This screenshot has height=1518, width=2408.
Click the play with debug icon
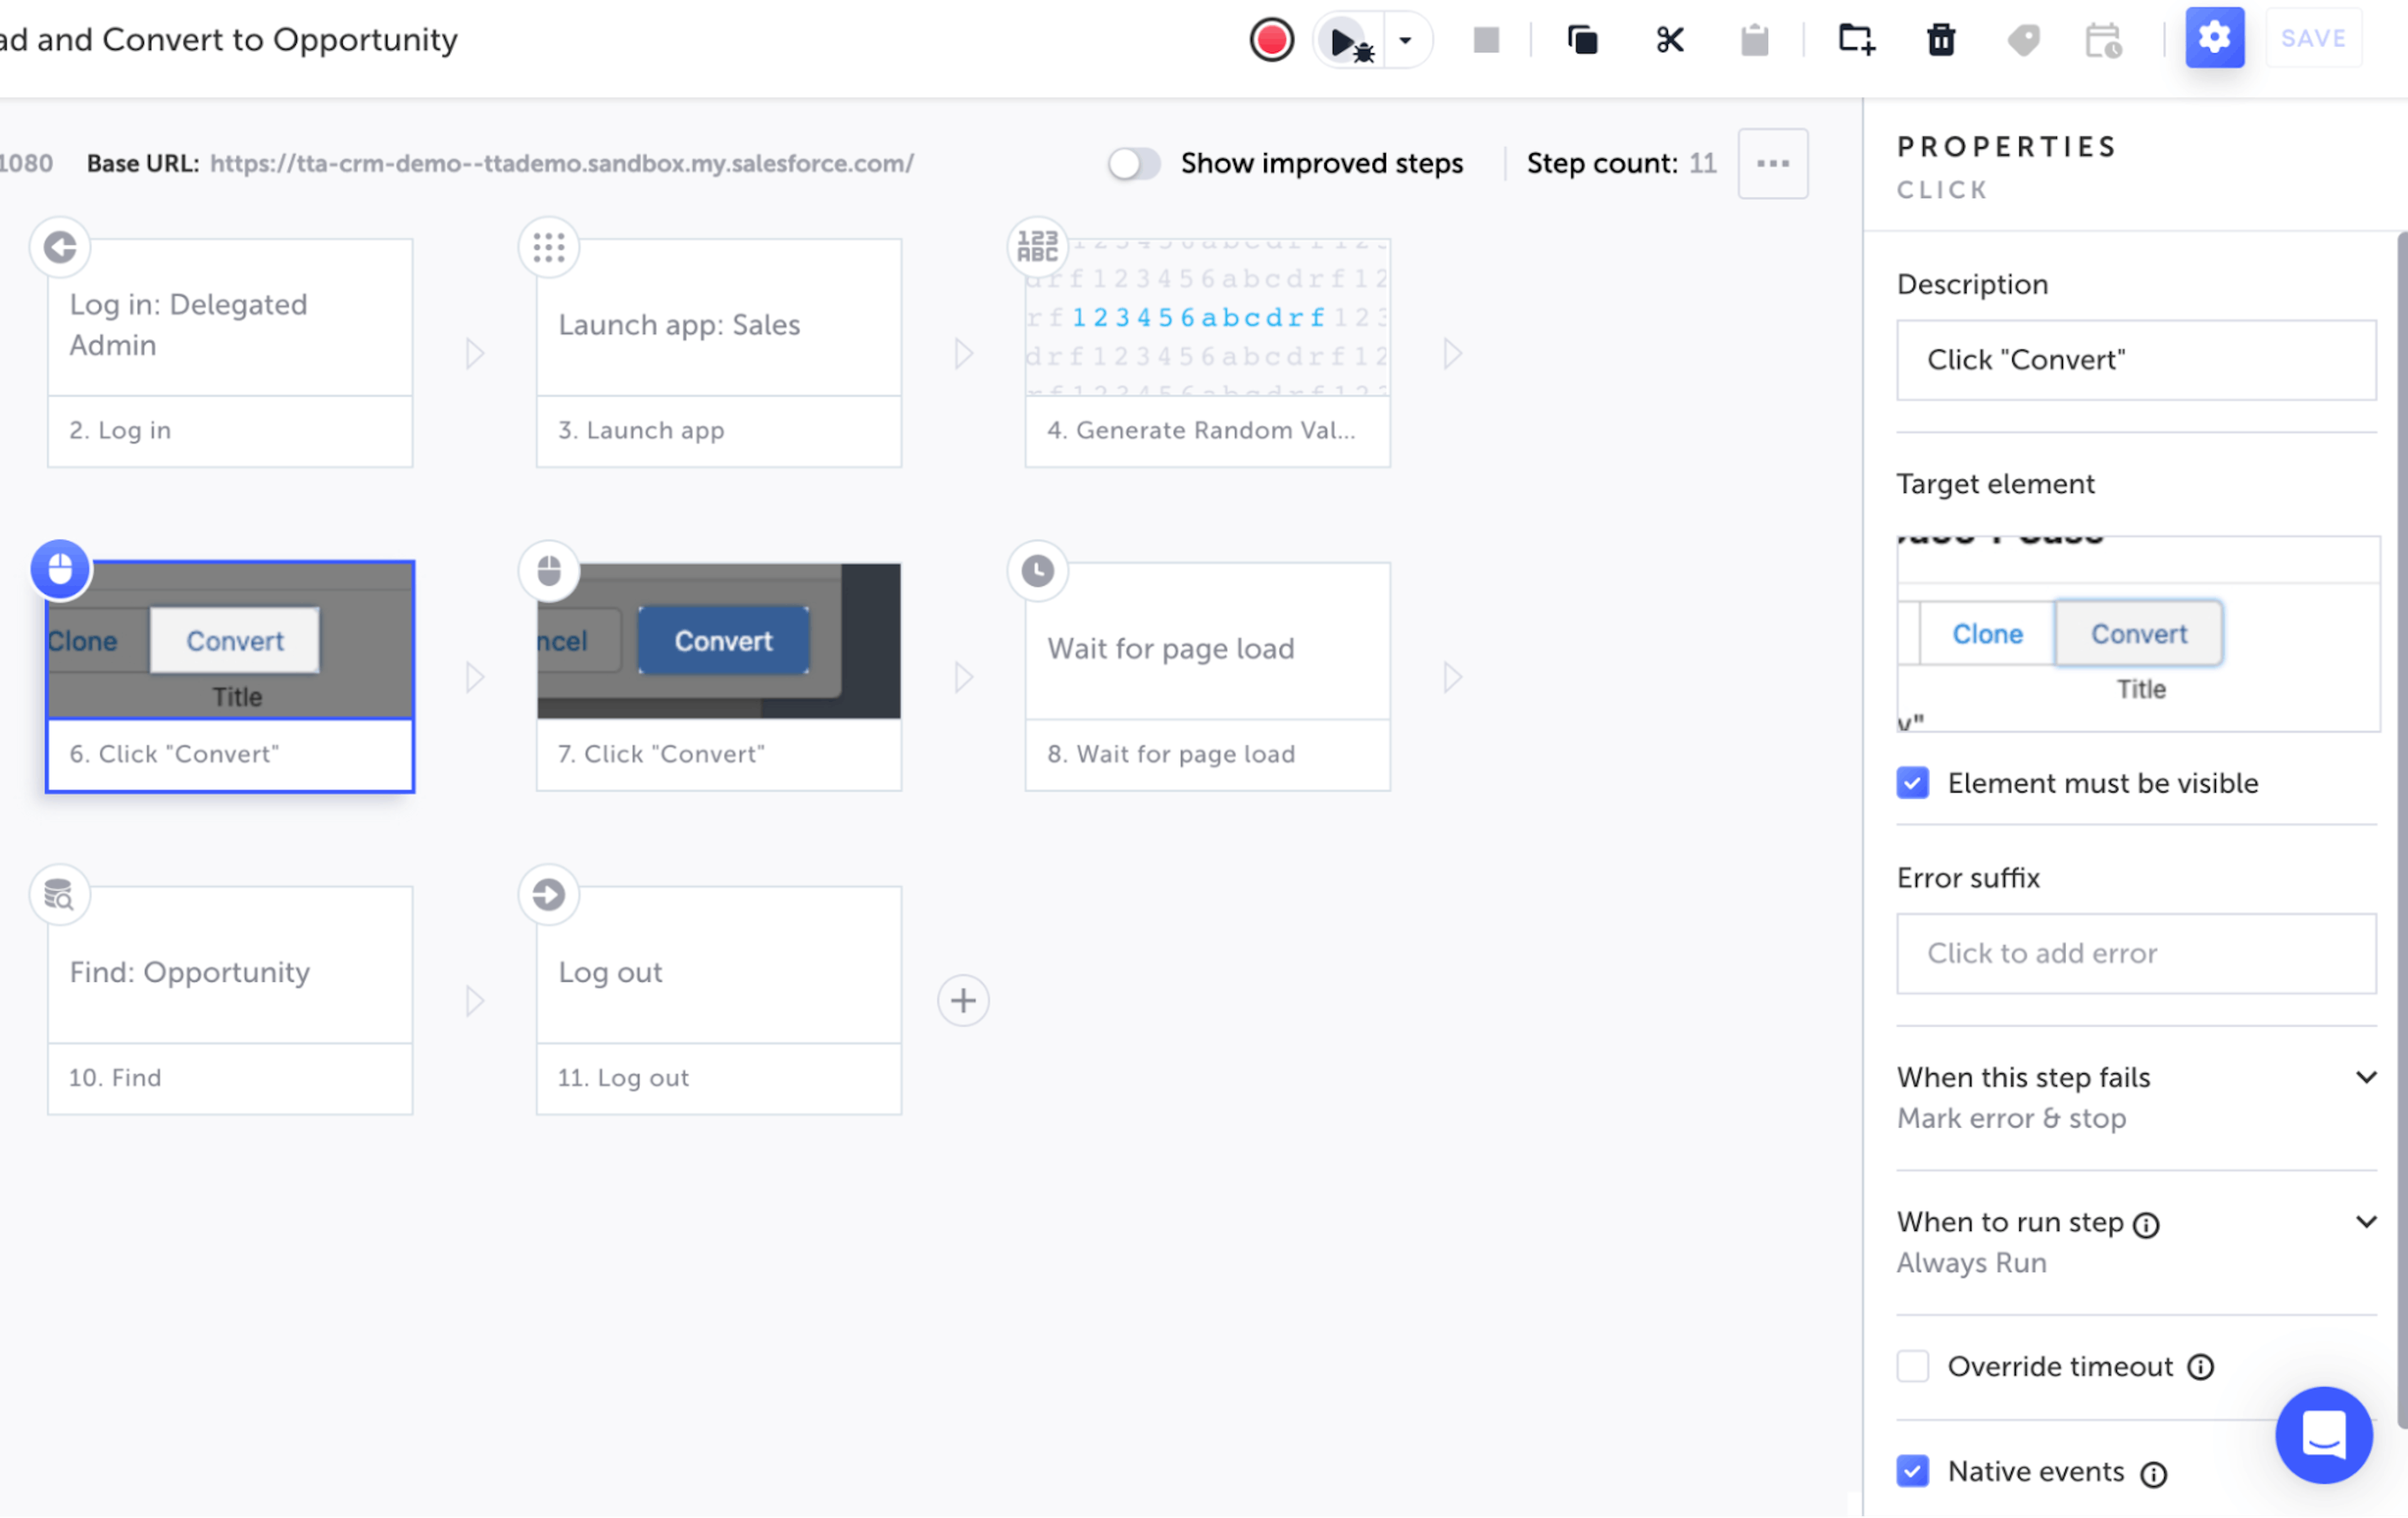click(1347, 41)
